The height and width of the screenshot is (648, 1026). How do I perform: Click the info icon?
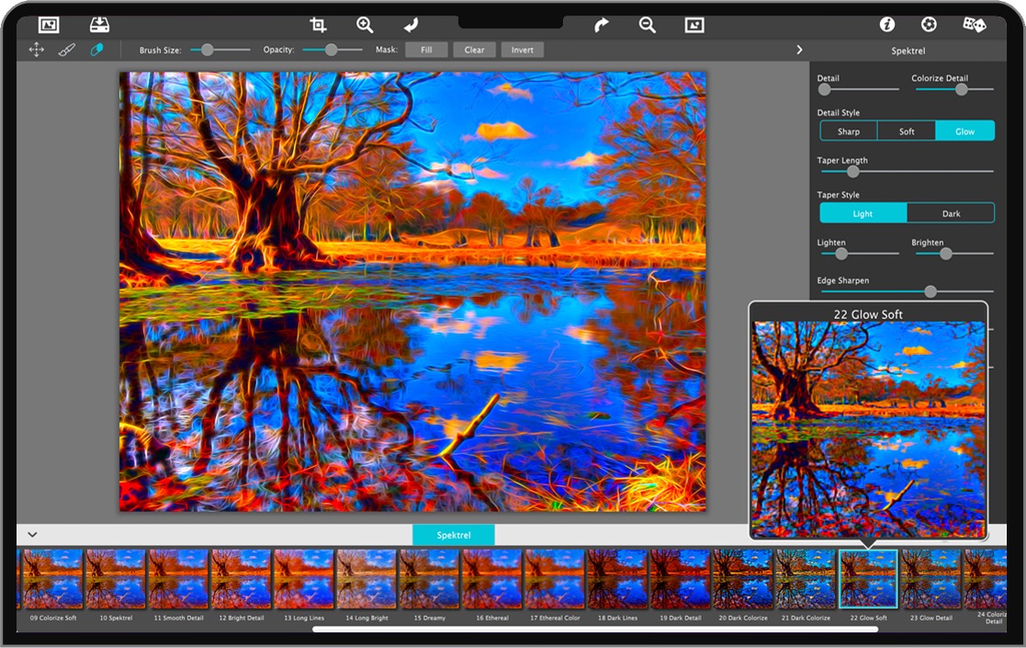886,25
